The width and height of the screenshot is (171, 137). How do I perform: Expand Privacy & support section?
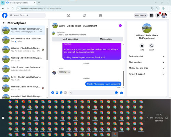[147, 74]
